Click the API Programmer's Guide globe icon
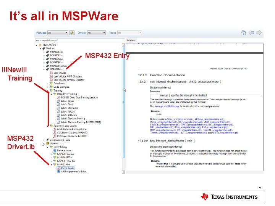This screenshot has width=275, height=206. (x=58, y=172)
